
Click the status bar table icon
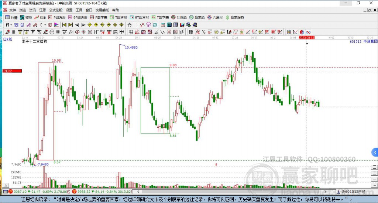pos(5,192)
